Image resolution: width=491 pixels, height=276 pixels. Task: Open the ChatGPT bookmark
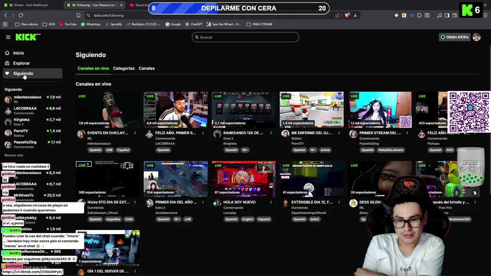coord(194,24)
